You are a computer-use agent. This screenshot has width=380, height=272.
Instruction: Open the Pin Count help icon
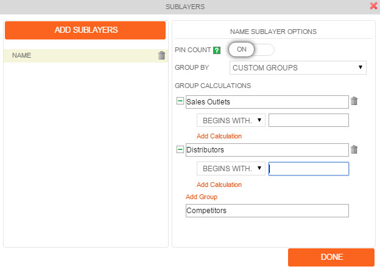pos(217,50)
